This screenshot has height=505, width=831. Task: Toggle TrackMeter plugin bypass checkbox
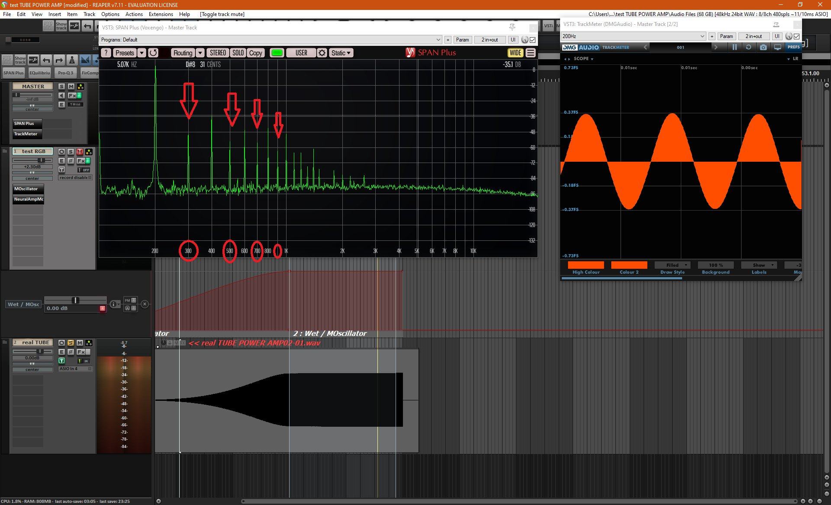coord(797,36)
